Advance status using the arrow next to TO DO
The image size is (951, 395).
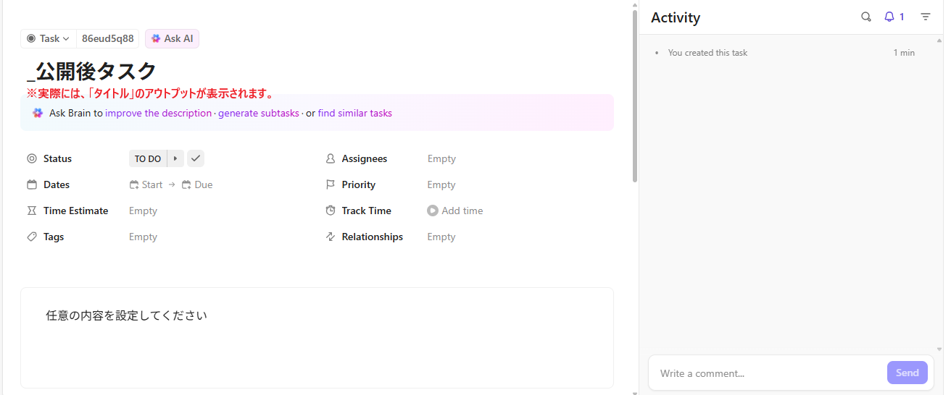[175, 158]
